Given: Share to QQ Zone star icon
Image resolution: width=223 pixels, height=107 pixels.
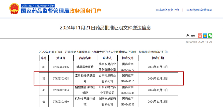Looking at the screenshot, I should tap(205, 36).
